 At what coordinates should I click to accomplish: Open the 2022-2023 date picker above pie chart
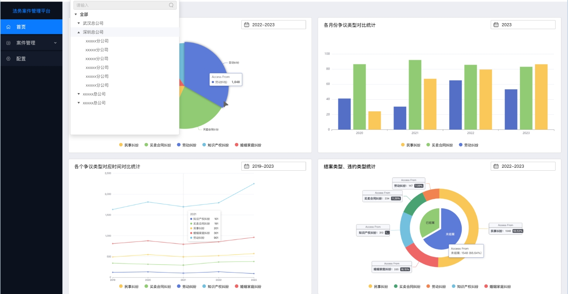(x=274, y=25)
